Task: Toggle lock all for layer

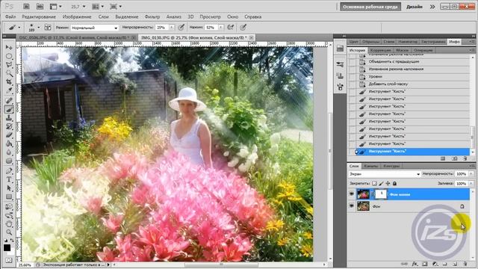Action: click(394, 183)
